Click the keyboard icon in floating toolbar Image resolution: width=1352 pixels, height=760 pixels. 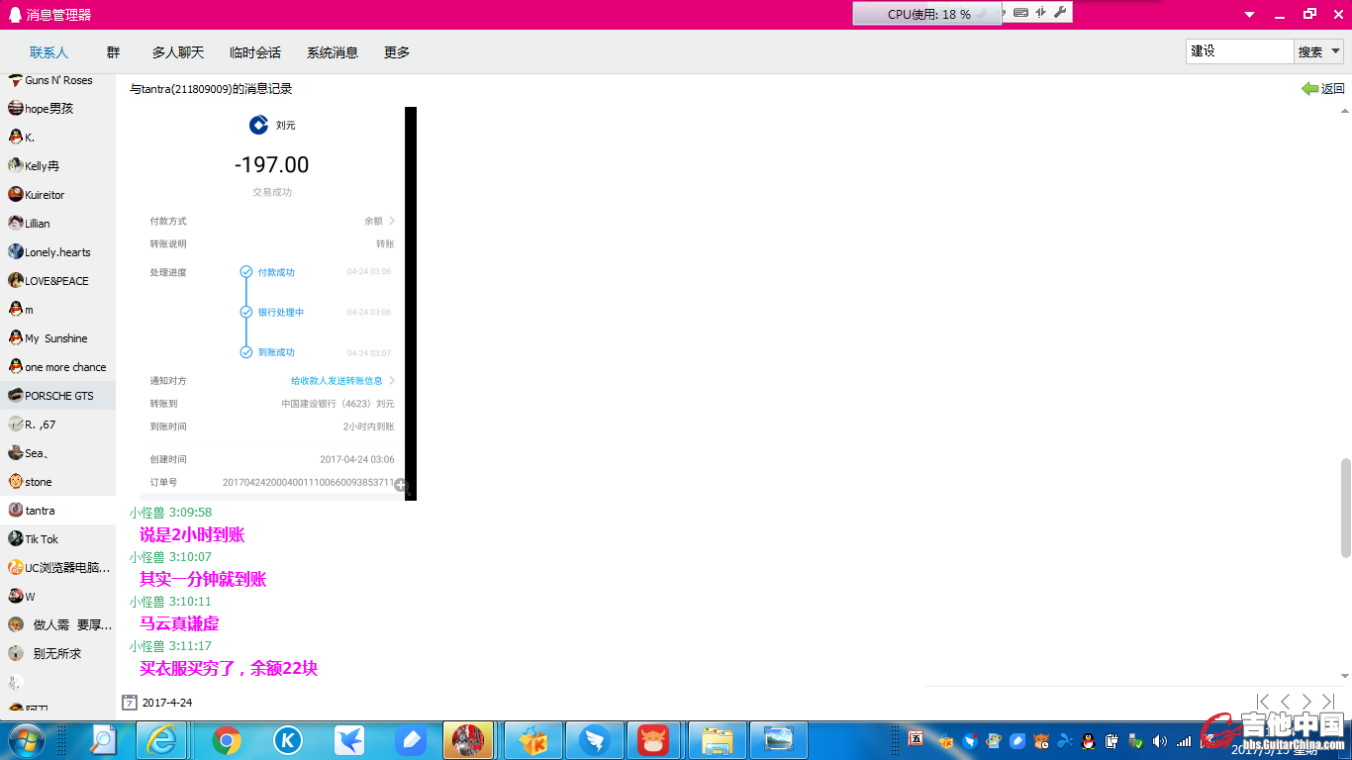tap(1020, 12)
